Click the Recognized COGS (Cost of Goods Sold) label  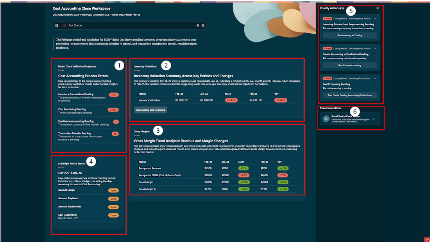[x=159, y=176]
